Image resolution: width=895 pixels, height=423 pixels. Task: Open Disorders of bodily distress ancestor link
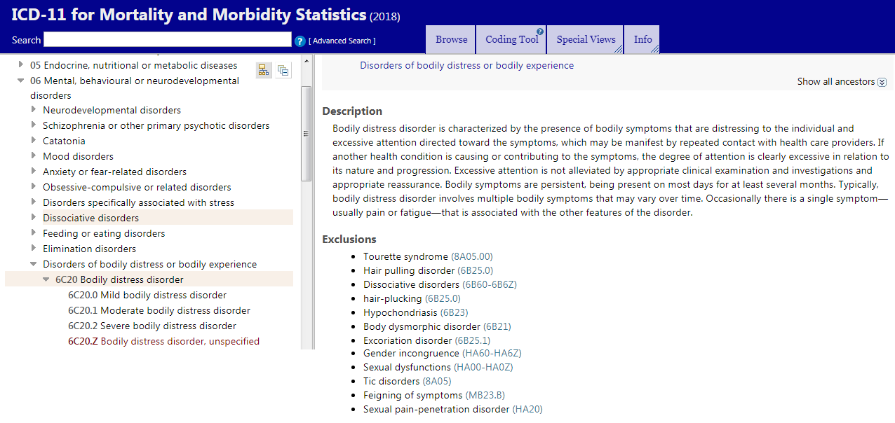pos(466,65)
